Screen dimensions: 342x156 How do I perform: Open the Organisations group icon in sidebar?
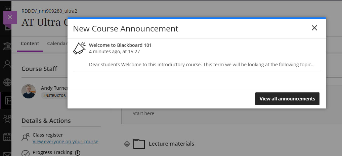pyautogui.click(x=6, y=119)
